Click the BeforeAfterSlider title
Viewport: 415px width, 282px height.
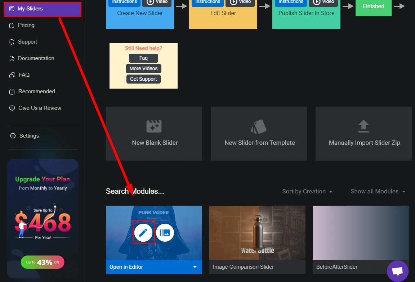pos(337,267)
